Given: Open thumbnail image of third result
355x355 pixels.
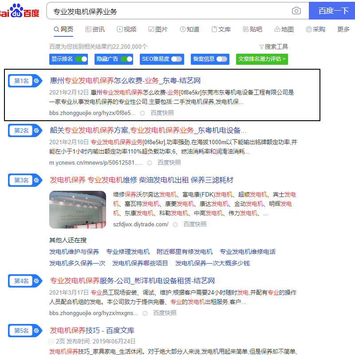Looking at the screenshot, I should 78,209.
